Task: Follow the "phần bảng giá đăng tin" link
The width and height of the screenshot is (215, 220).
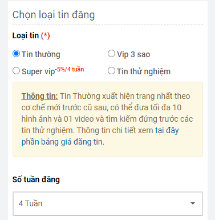Action: pos(63,142)
